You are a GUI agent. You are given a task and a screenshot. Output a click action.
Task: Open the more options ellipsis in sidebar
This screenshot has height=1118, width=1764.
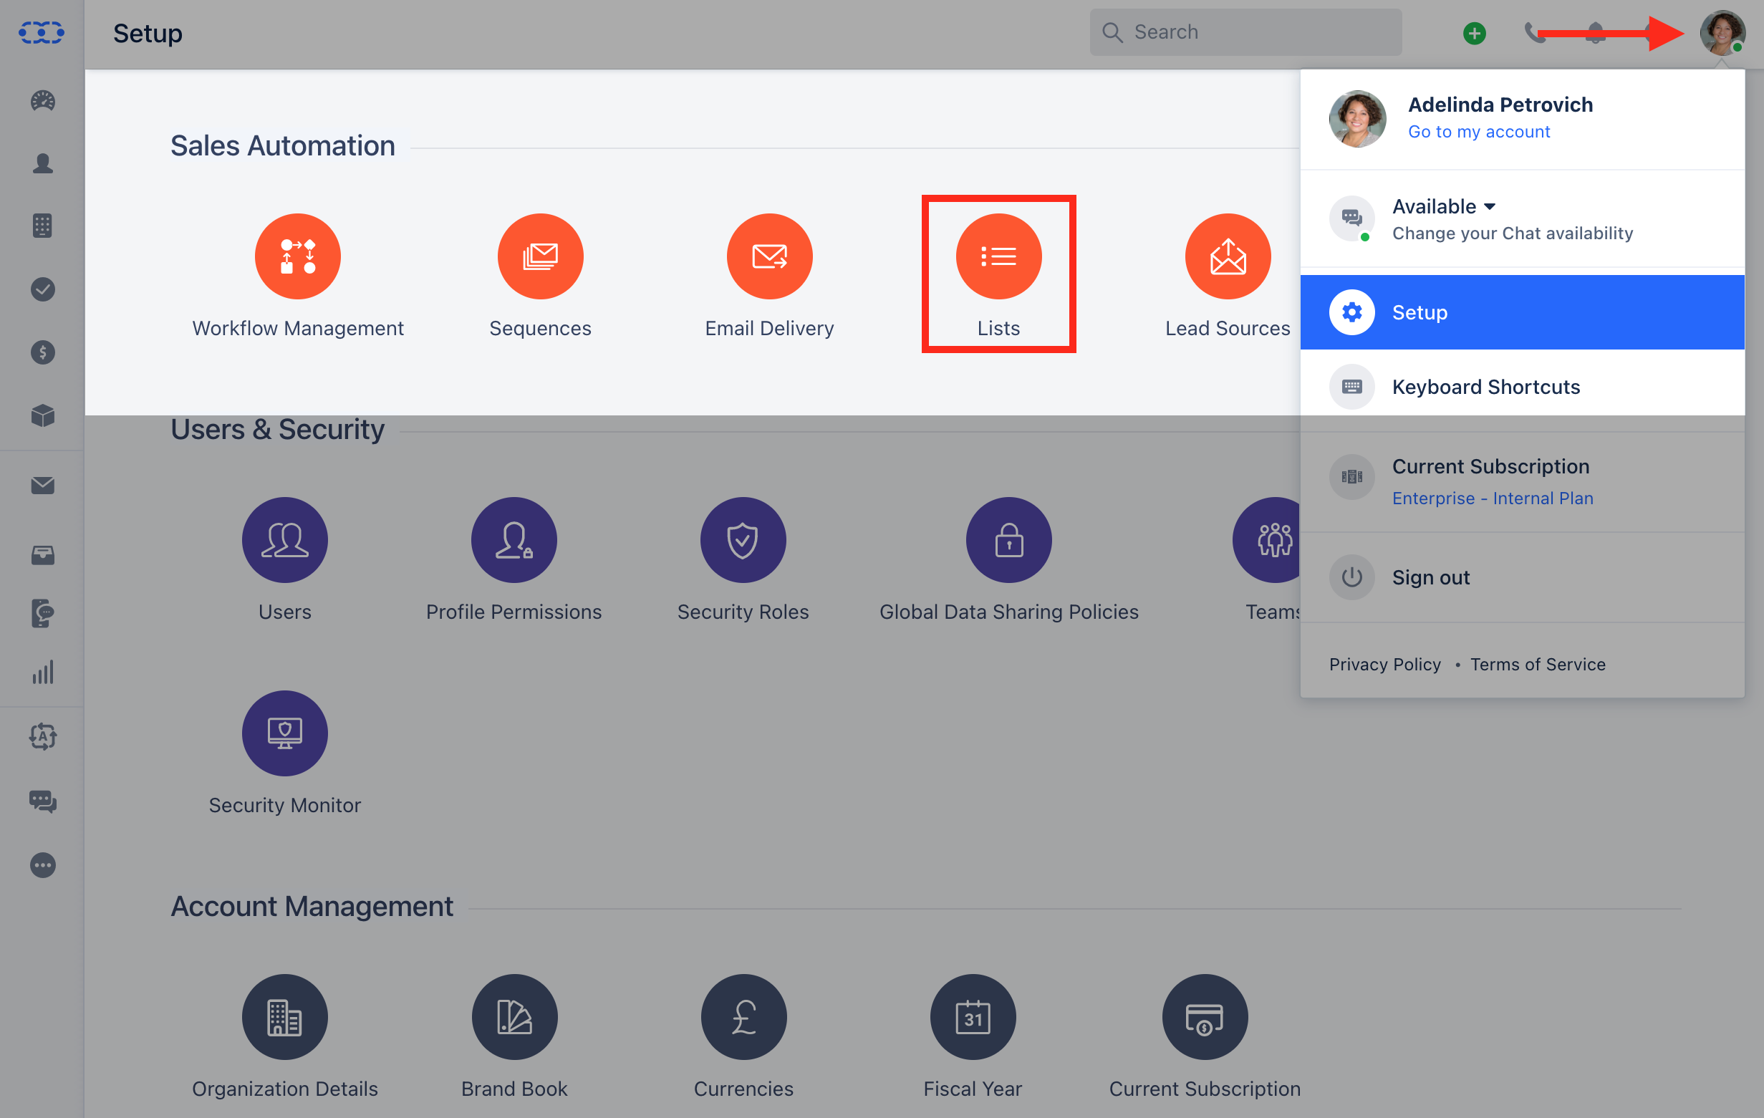[42, 865]
